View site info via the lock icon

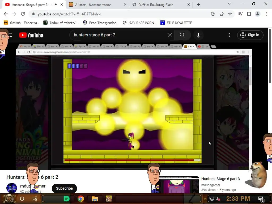33,14
